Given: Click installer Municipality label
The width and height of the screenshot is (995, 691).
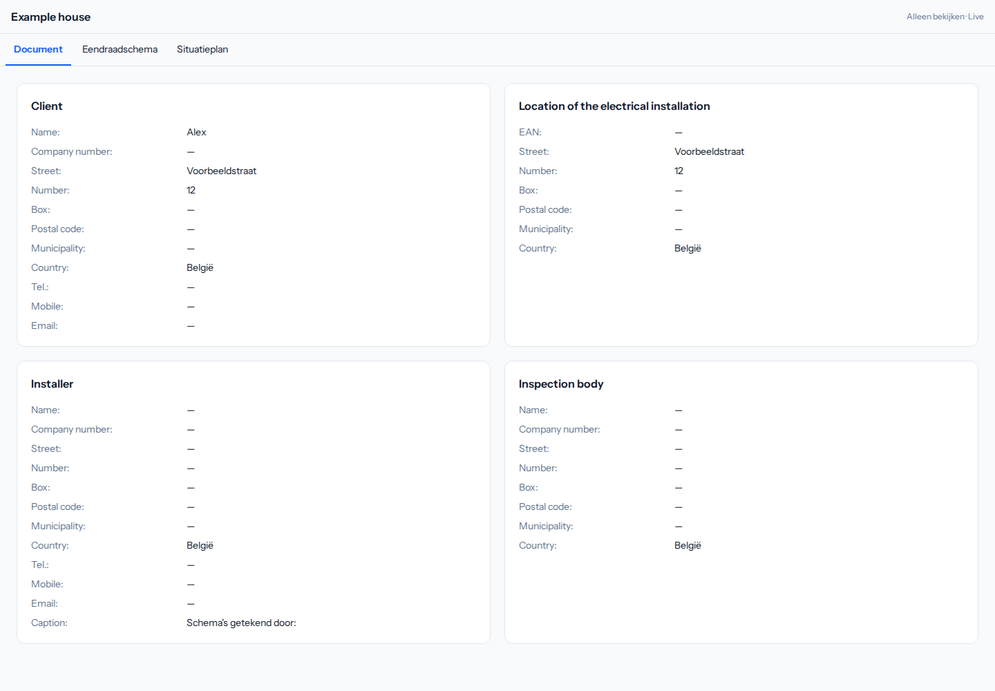Looking at the screenshot, I should coord(58,526).
